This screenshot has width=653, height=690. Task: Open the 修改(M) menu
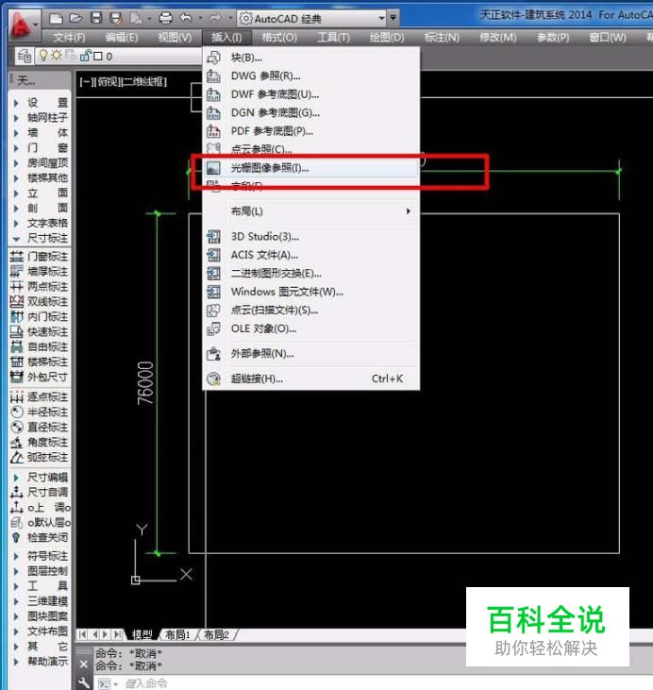pyautogui.click(x=497, y=38)
